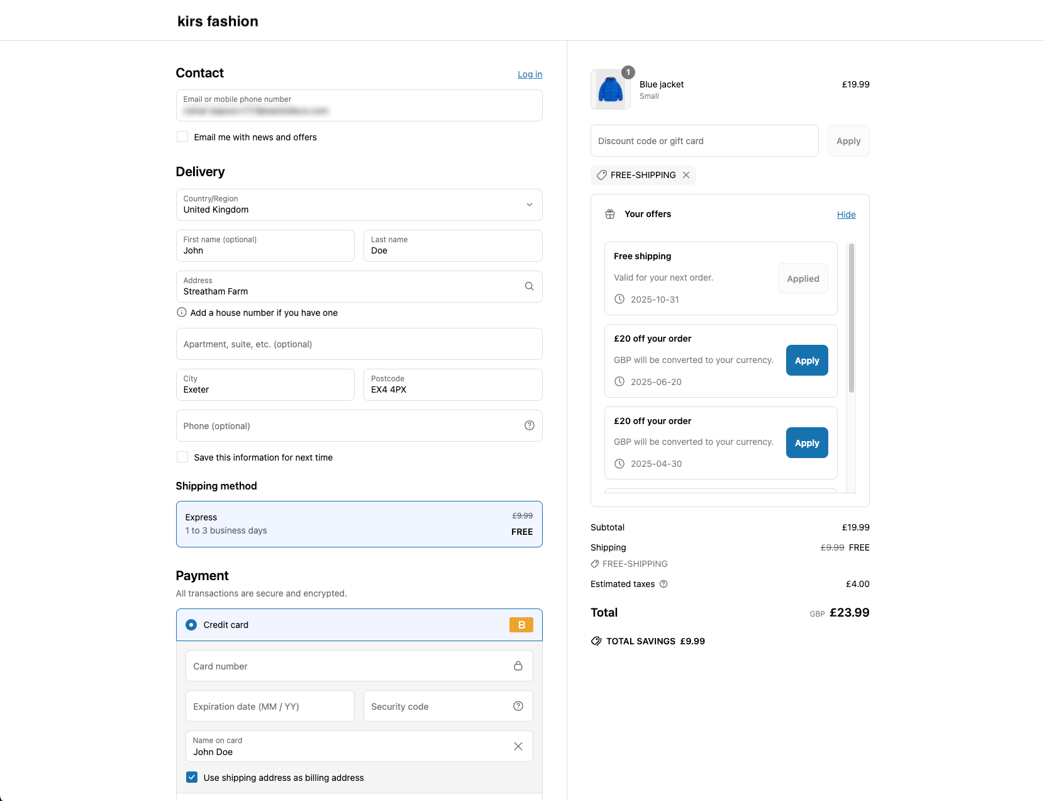Apply the £20 off offer expiring 2025-06-20
Image resolution: width=1044 pixels, height=801 pixels.
point(806,361)
